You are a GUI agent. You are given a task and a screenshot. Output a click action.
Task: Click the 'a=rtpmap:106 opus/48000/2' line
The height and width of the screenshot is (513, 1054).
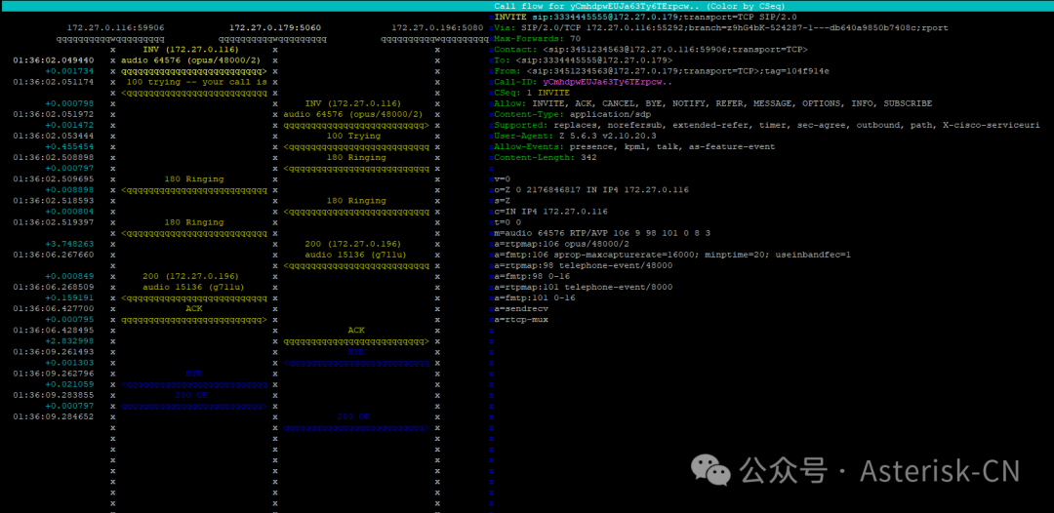click(x=561, y=245)
